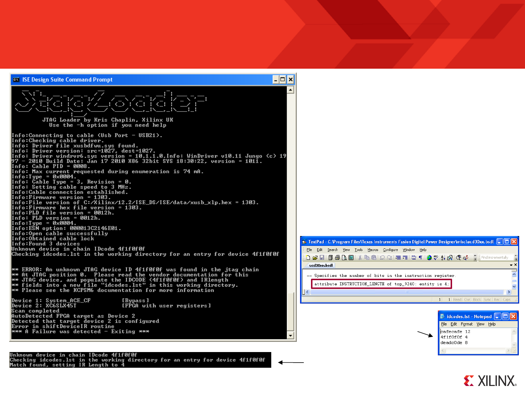
Task: Click Command Prompt scrollbar down arrow
Action: (291, 336)
